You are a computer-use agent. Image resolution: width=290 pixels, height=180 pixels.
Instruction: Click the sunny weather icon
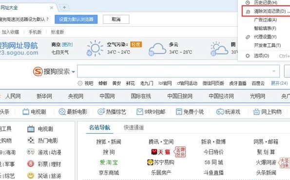(x=95, y=48)
